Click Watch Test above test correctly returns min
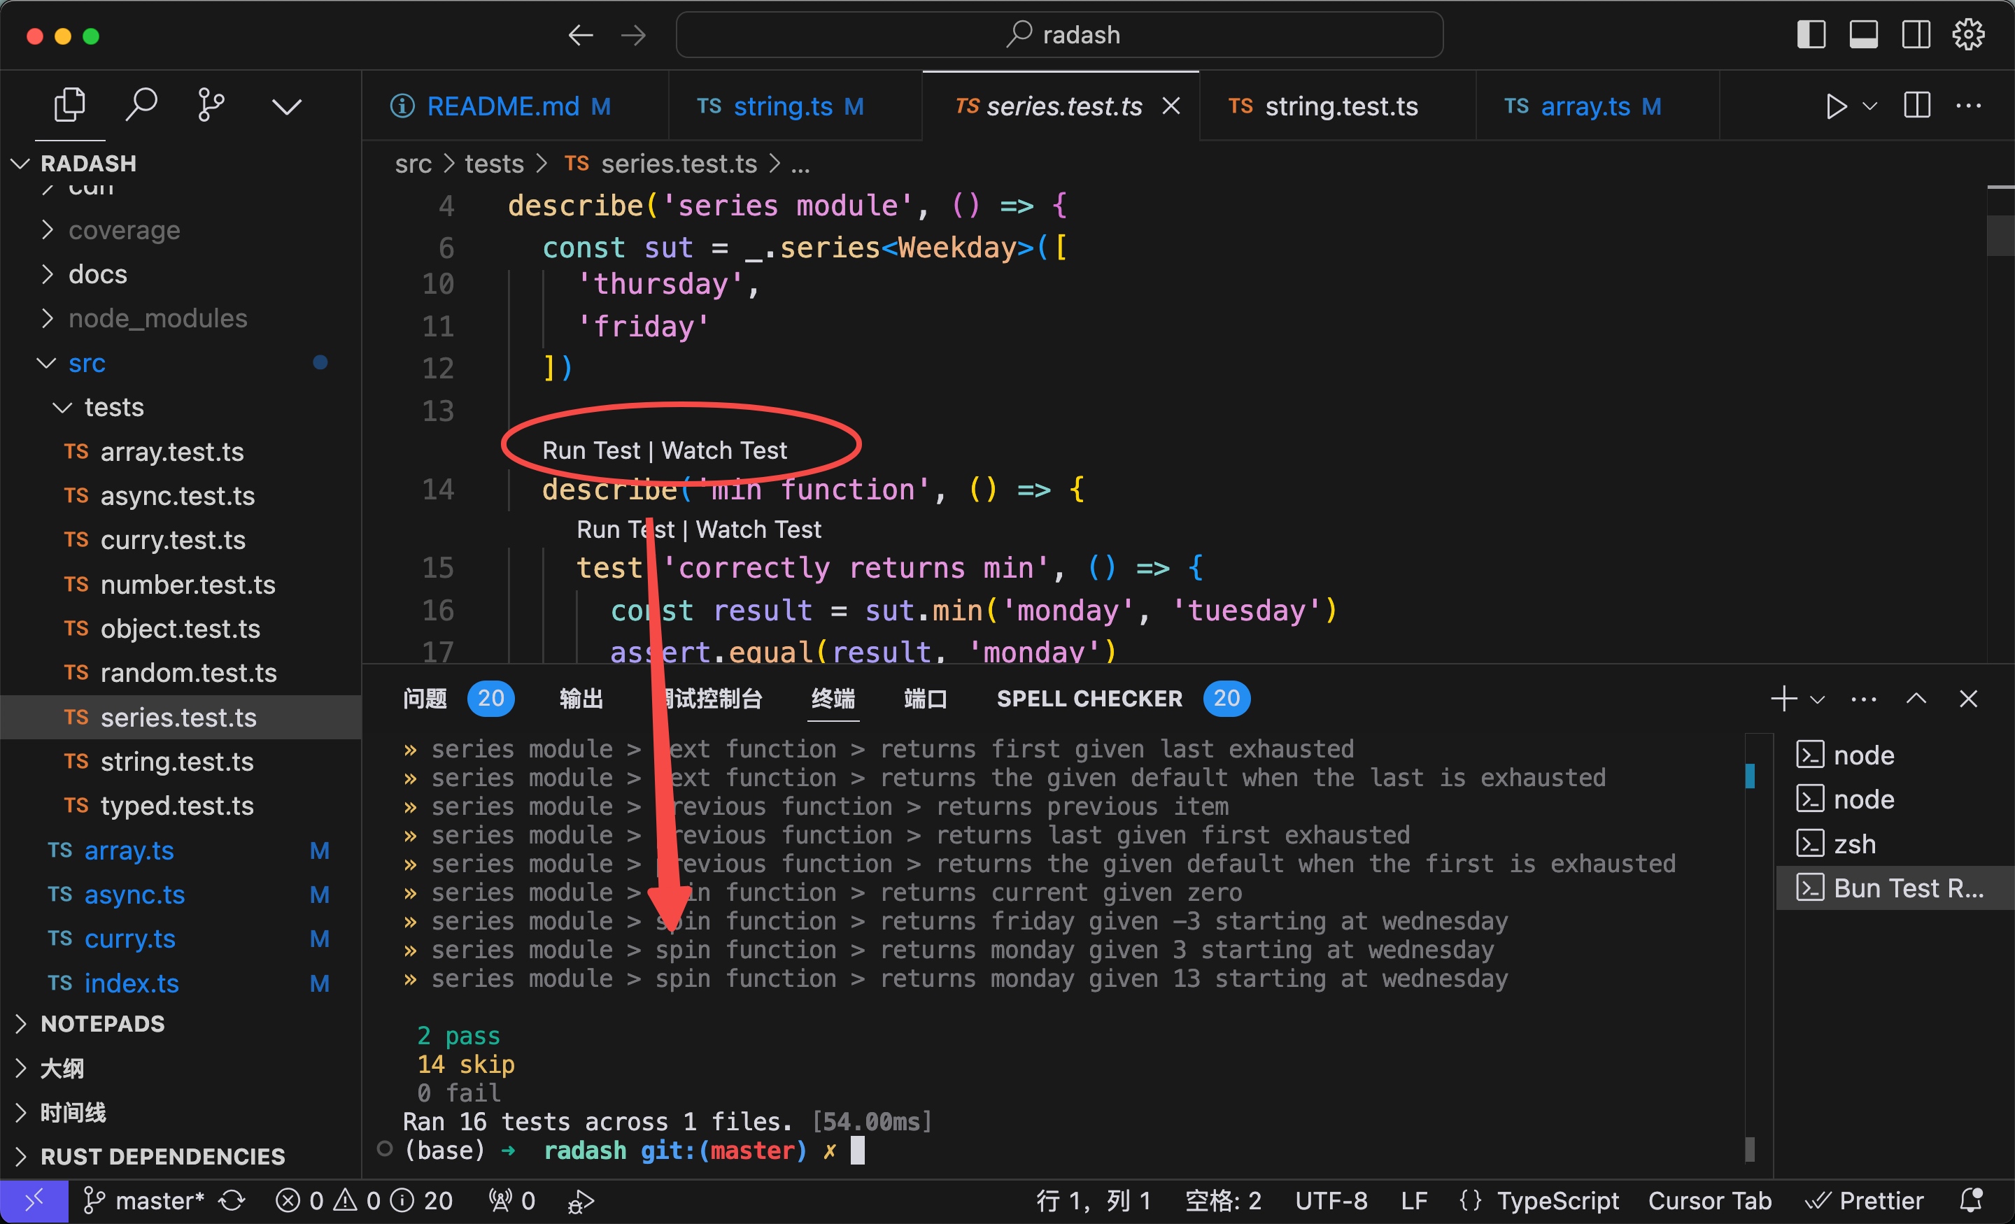Viewport: 2015px width, 1224px height. tap(758, 530)
